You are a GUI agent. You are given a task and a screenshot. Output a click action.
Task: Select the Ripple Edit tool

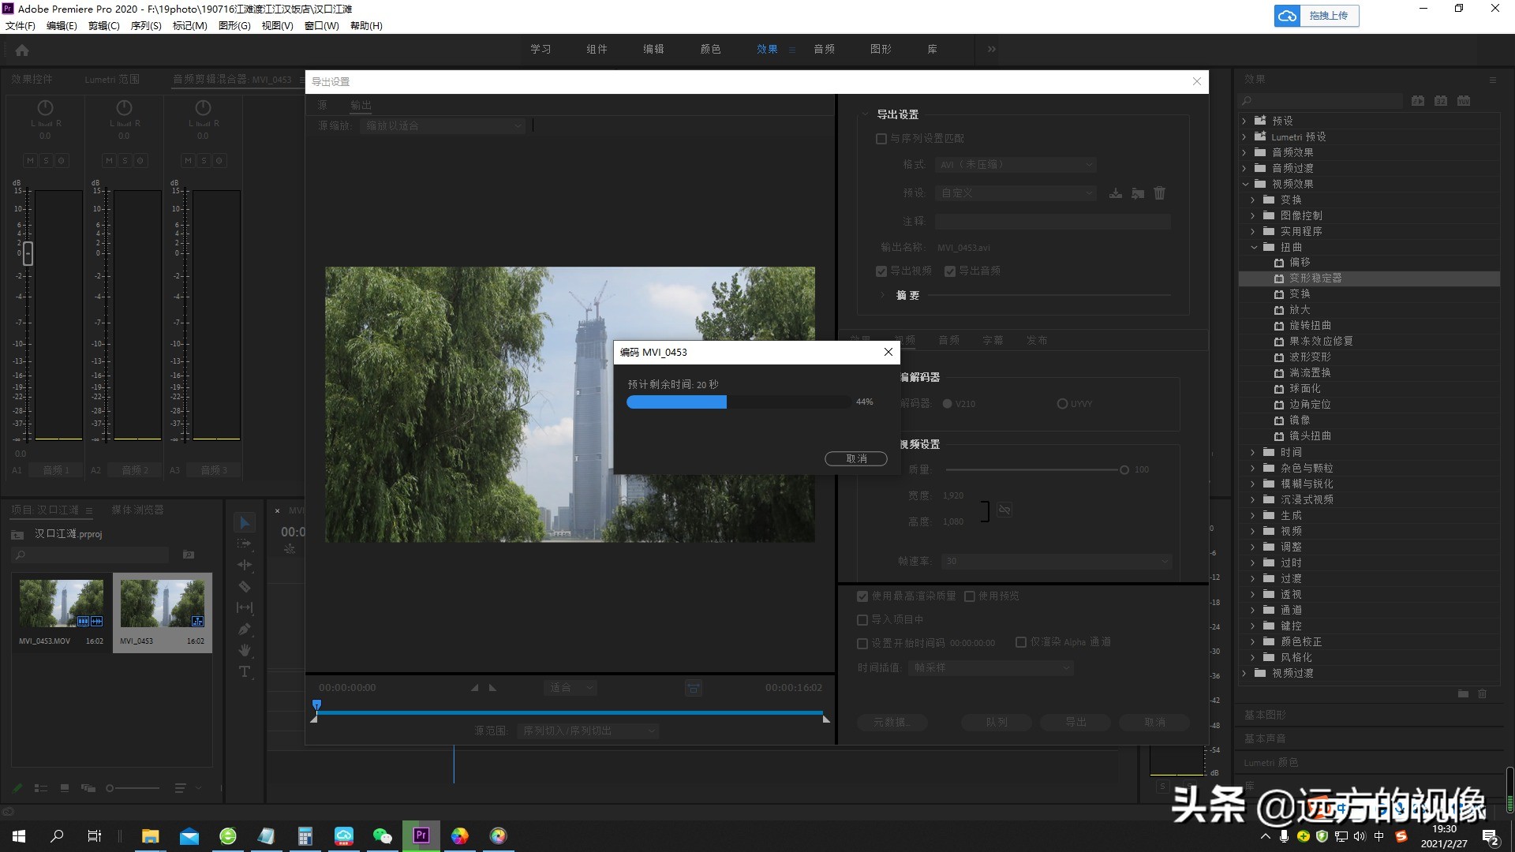245,565
